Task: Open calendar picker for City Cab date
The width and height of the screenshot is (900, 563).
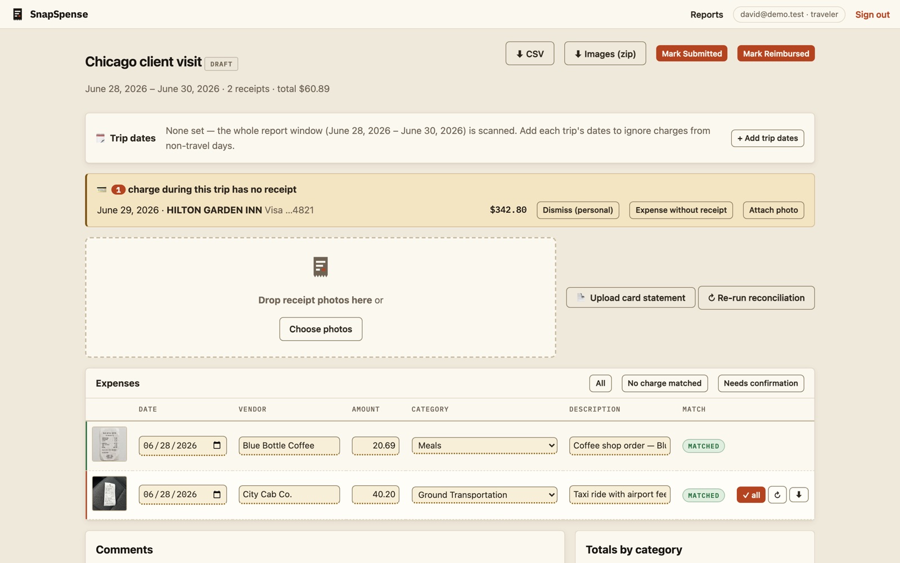Action: click(x=217, y=494)
